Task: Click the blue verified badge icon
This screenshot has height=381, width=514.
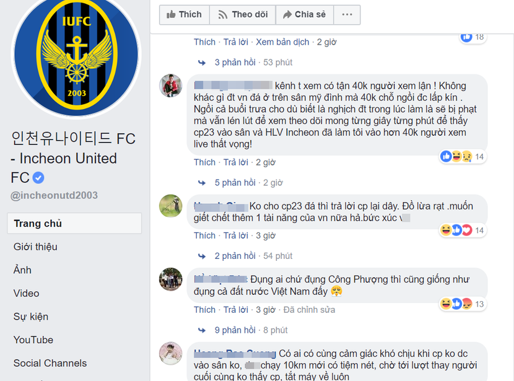Action: point(38,178)
